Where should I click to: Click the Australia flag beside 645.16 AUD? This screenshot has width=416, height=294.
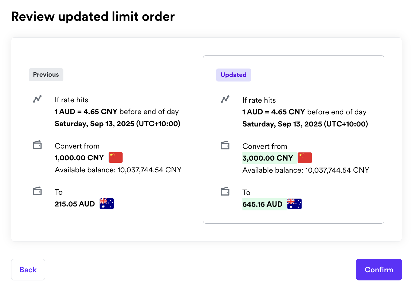[x=294, y=204]
